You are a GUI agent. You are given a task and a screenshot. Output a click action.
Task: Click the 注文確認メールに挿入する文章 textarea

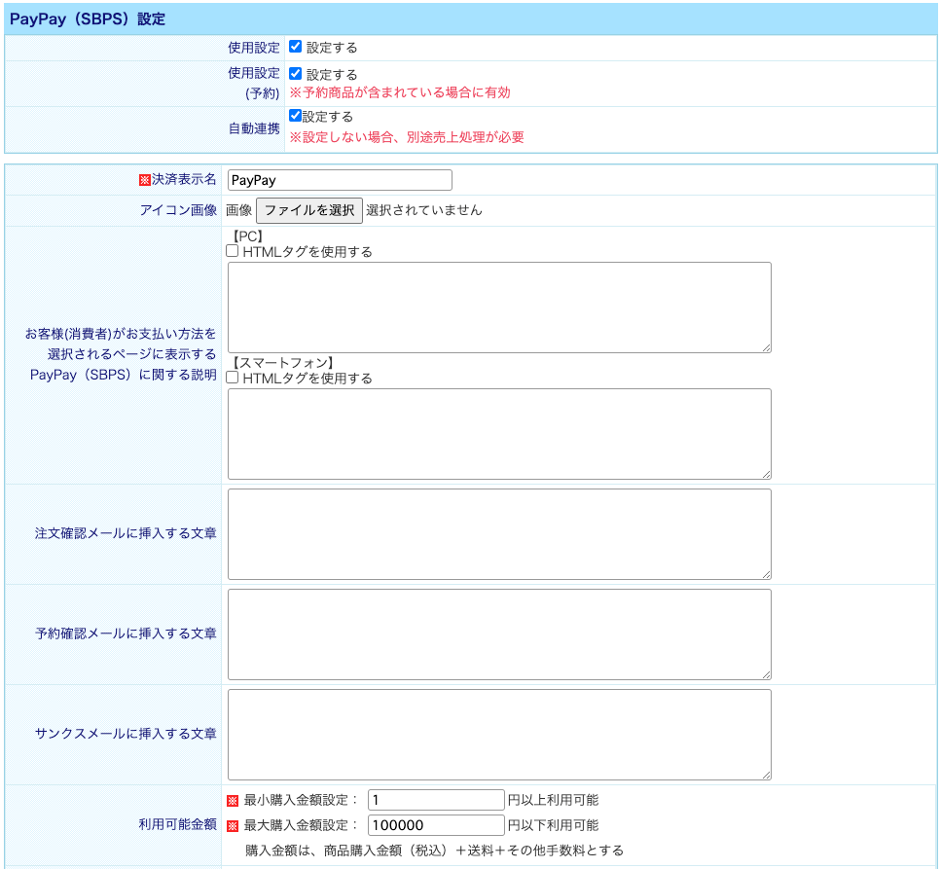pyautogui.click(x=499, y=534)
